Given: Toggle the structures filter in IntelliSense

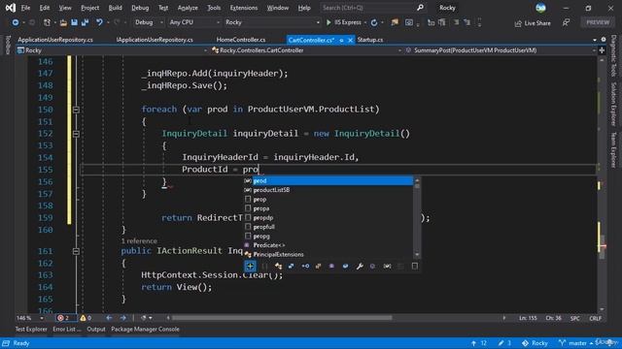Looking at the screenshot, I should [292, 267].
